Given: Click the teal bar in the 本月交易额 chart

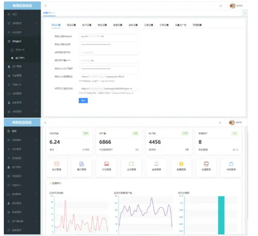Looking at the screenshot, I should pyautogui.click(x=221, y=215).
